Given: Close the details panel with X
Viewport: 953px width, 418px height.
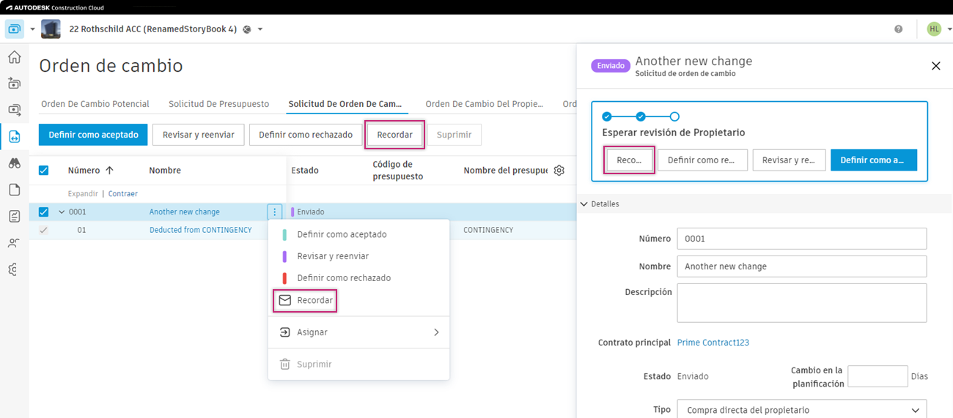Looking at the screenshot, I should (935, 66).
